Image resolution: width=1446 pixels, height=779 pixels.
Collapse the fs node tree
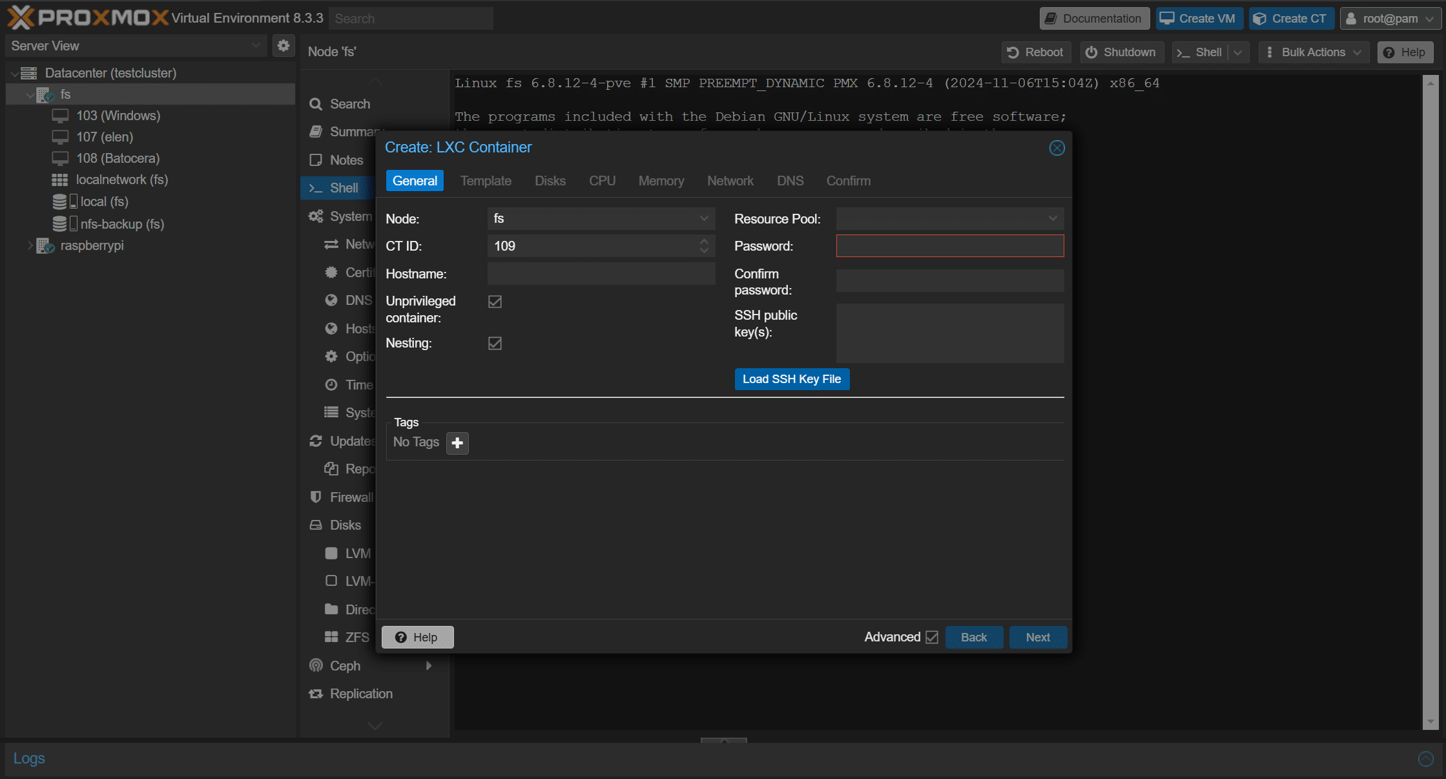tap(30, 95)
